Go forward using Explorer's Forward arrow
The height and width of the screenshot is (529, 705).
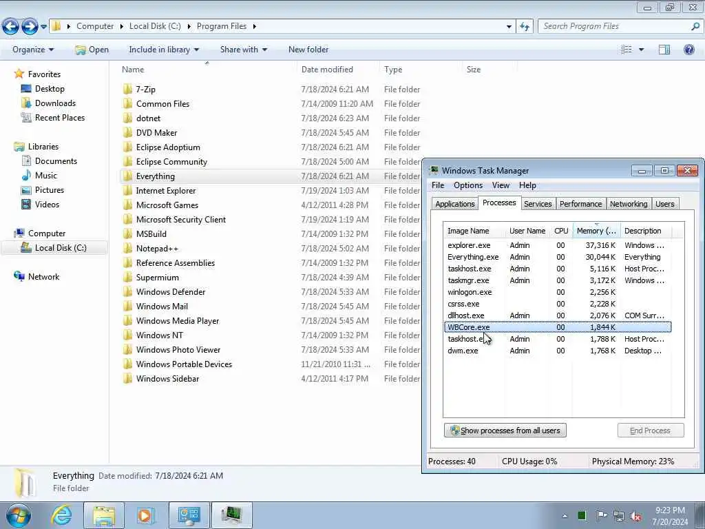(x=30, y=27)
